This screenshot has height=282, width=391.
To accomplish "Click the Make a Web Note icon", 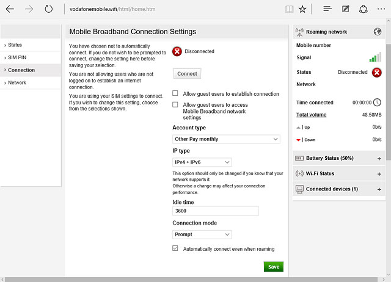I will [x=346, y=9].
